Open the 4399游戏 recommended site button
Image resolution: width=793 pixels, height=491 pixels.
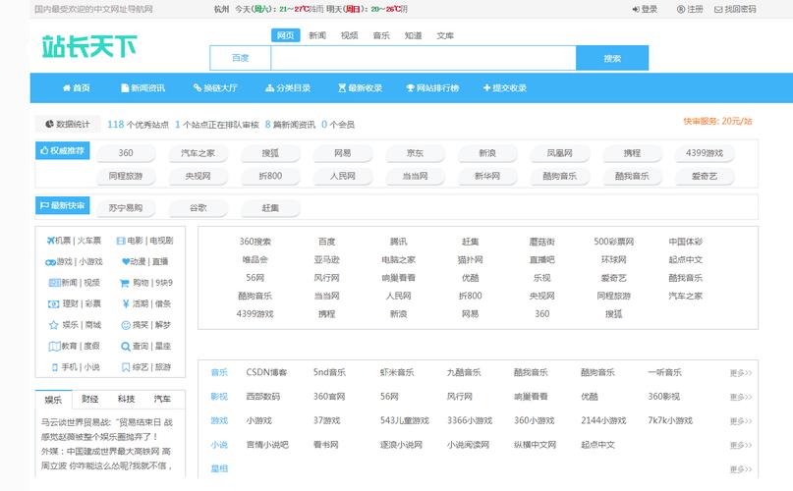click(x=704, y=153)
